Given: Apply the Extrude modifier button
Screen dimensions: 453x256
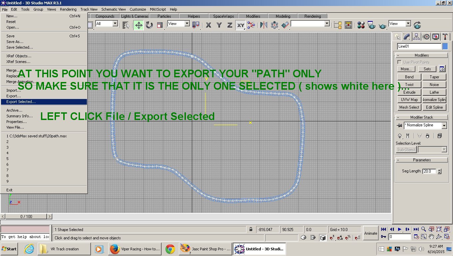Looking at the screenshot, I should pos(409,92).
